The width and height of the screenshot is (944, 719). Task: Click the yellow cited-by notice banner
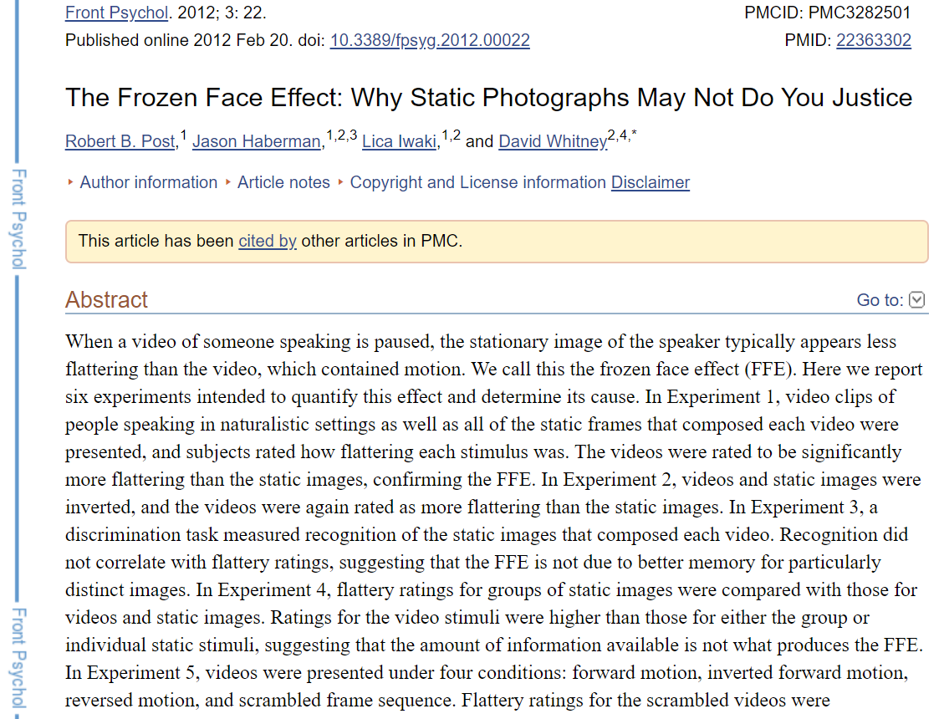click(497, 242)
